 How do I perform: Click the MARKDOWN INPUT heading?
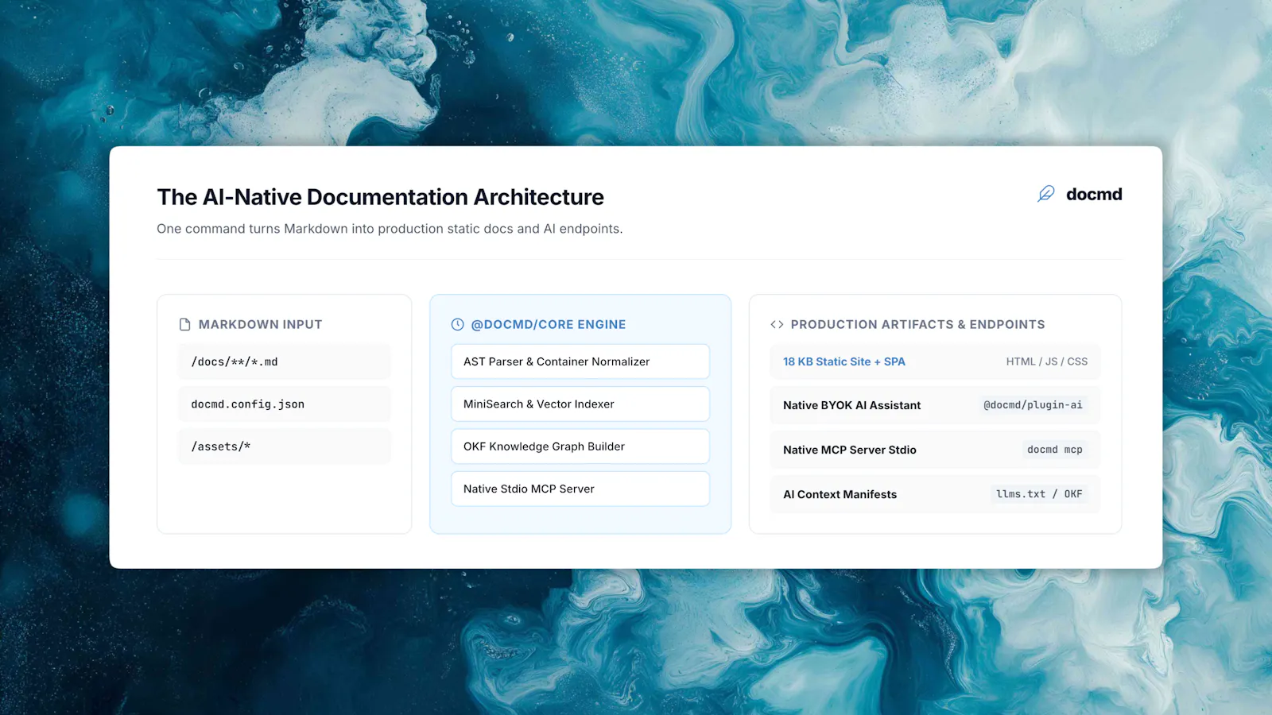click(x=261, y=324)
